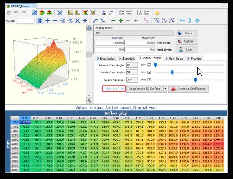Select the 2000 rpm row header
Image resolution: width=233 pixels, height=179 pixels.
click(15, 144)
